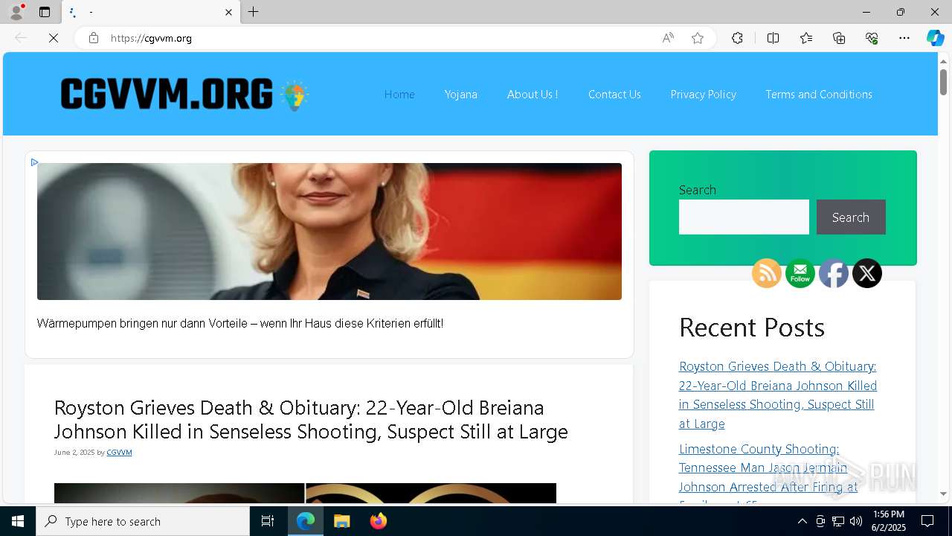
Task: Open Royston Grieves Death article headline
Action: [x=311, y=419]
